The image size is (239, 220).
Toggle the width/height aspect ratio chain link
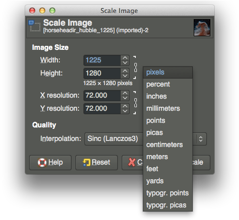[x=135, y=67]
